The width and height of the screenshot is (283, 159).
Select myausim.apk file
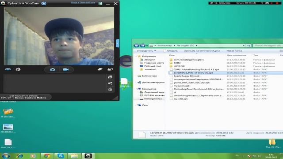(x=181, y=86)
